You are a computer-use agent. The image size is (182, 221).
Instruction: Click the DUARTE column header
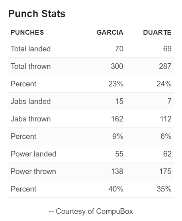(157, 32)
